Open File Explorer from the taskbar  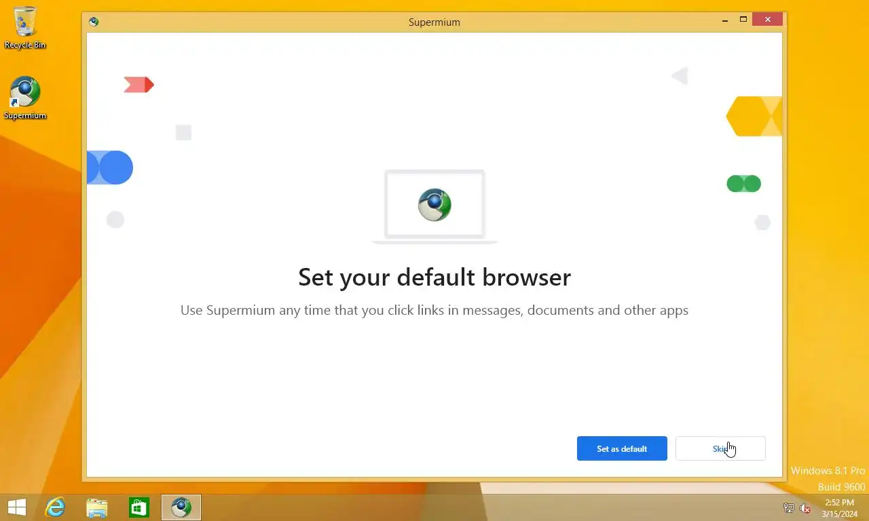[x=97, y=507]
